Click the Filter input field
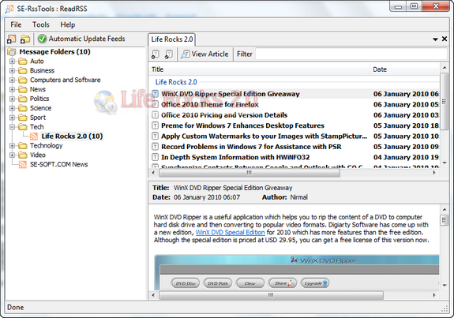 point(351,54)
